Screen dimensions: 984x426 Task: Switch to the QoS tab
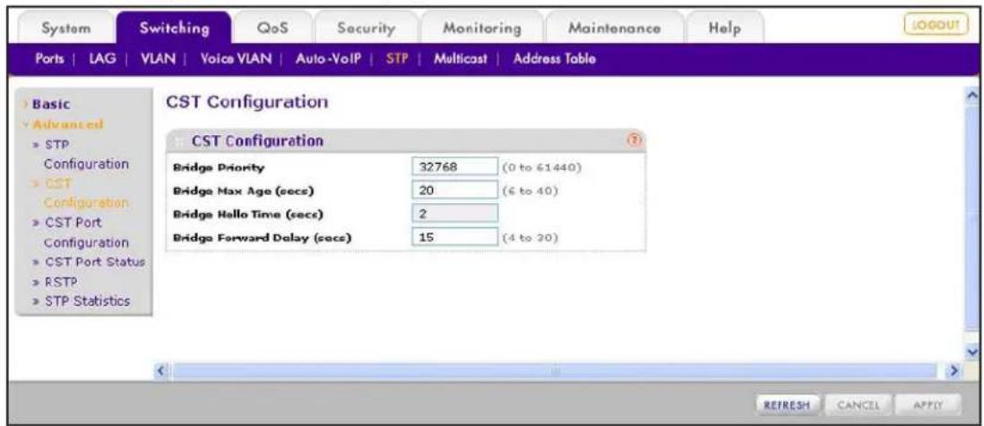[x=272, y=29]
